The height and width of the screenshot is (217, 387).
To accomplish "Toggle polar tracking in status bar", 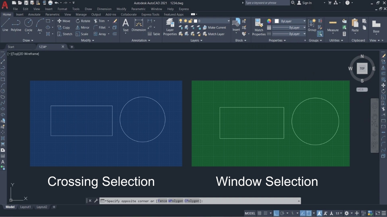I will pyautogui.click(x=282, y=213).
